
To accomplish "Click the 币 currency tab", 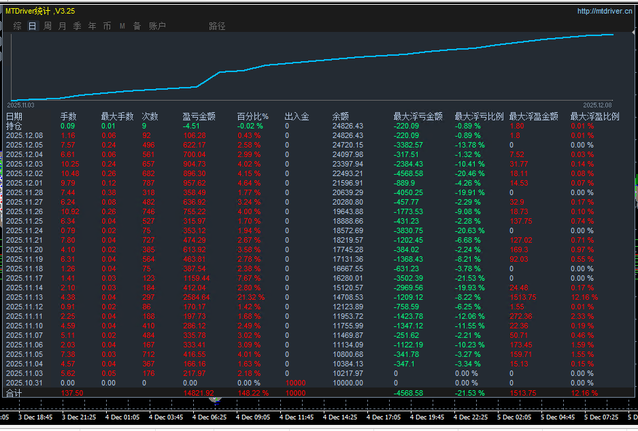I will [x=107, y=26].
